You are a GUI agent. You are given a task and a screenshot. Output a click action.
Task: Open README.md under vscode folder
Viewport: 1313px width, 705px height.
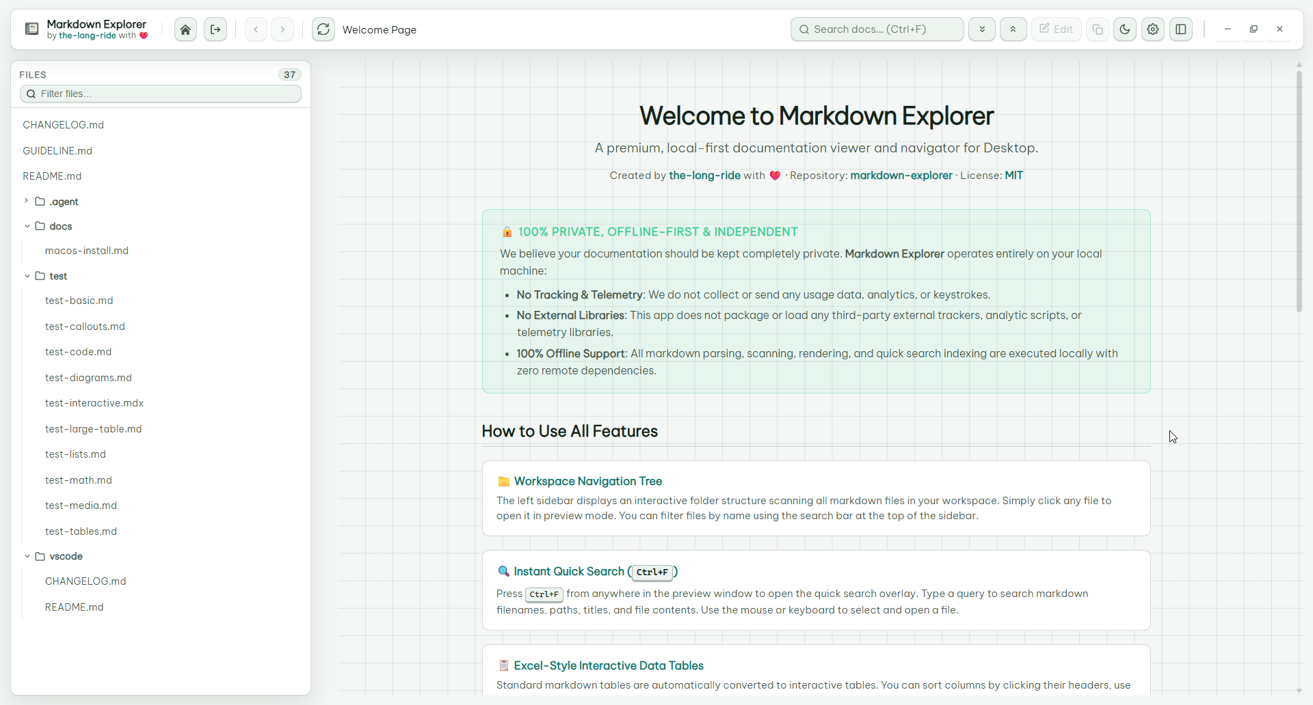tap(75, 607)
